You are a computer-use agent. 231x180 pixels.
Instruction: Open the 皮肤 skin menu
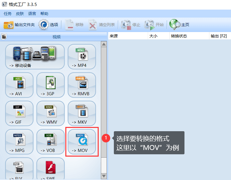pyautogui.click(x=20, y=14)
